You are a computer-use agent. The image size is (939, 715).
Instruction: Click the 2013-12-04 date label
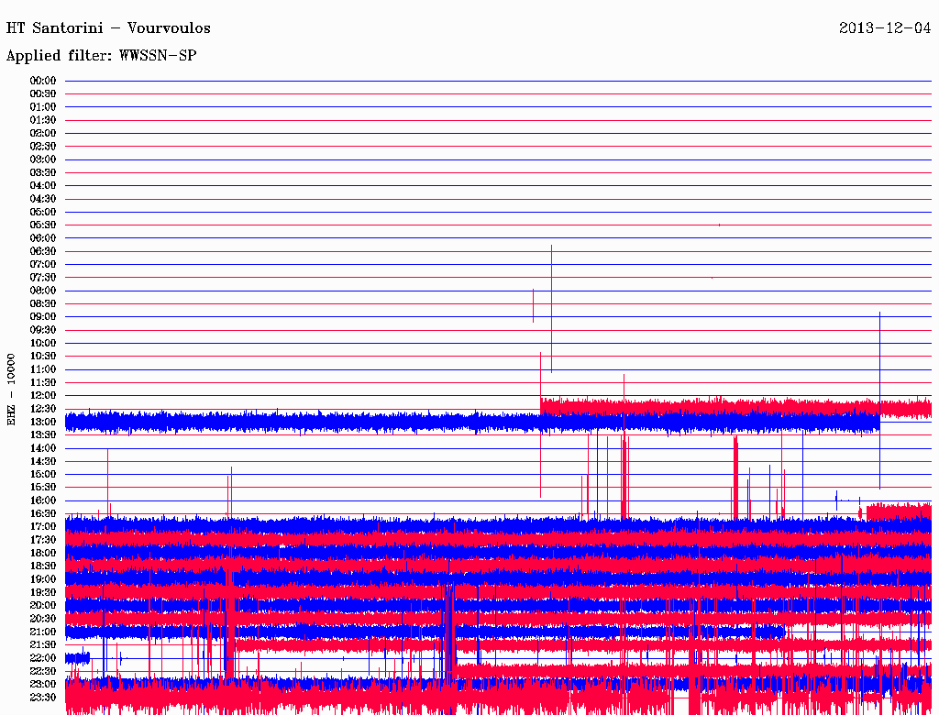click(884, 28)
